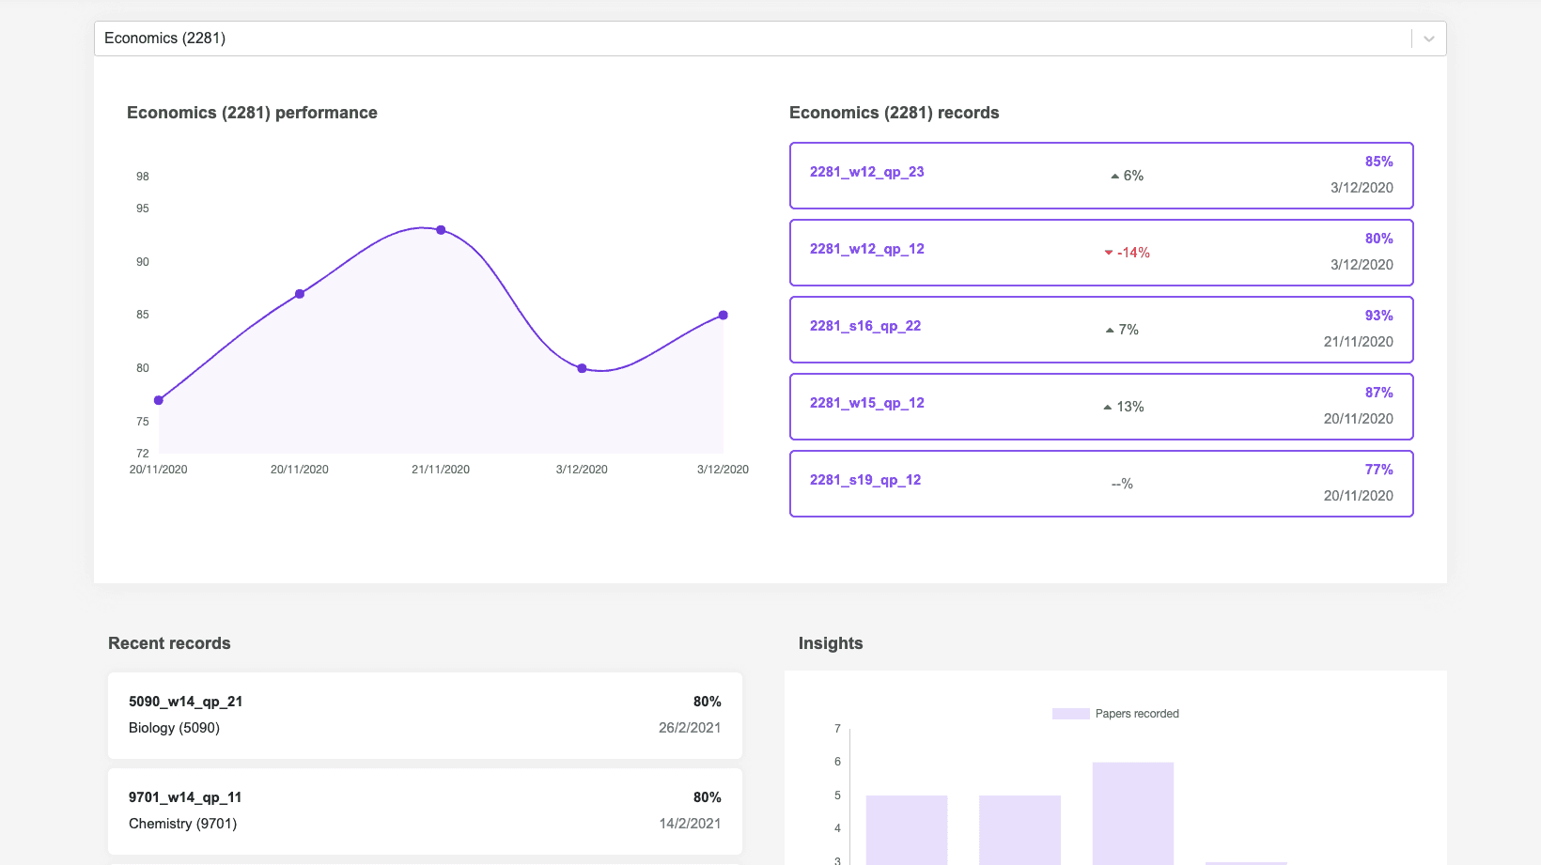The width and height of the screenshot is (1541, 865).
Task: Select the first bar in Insights chart
Action: [907, 830]
